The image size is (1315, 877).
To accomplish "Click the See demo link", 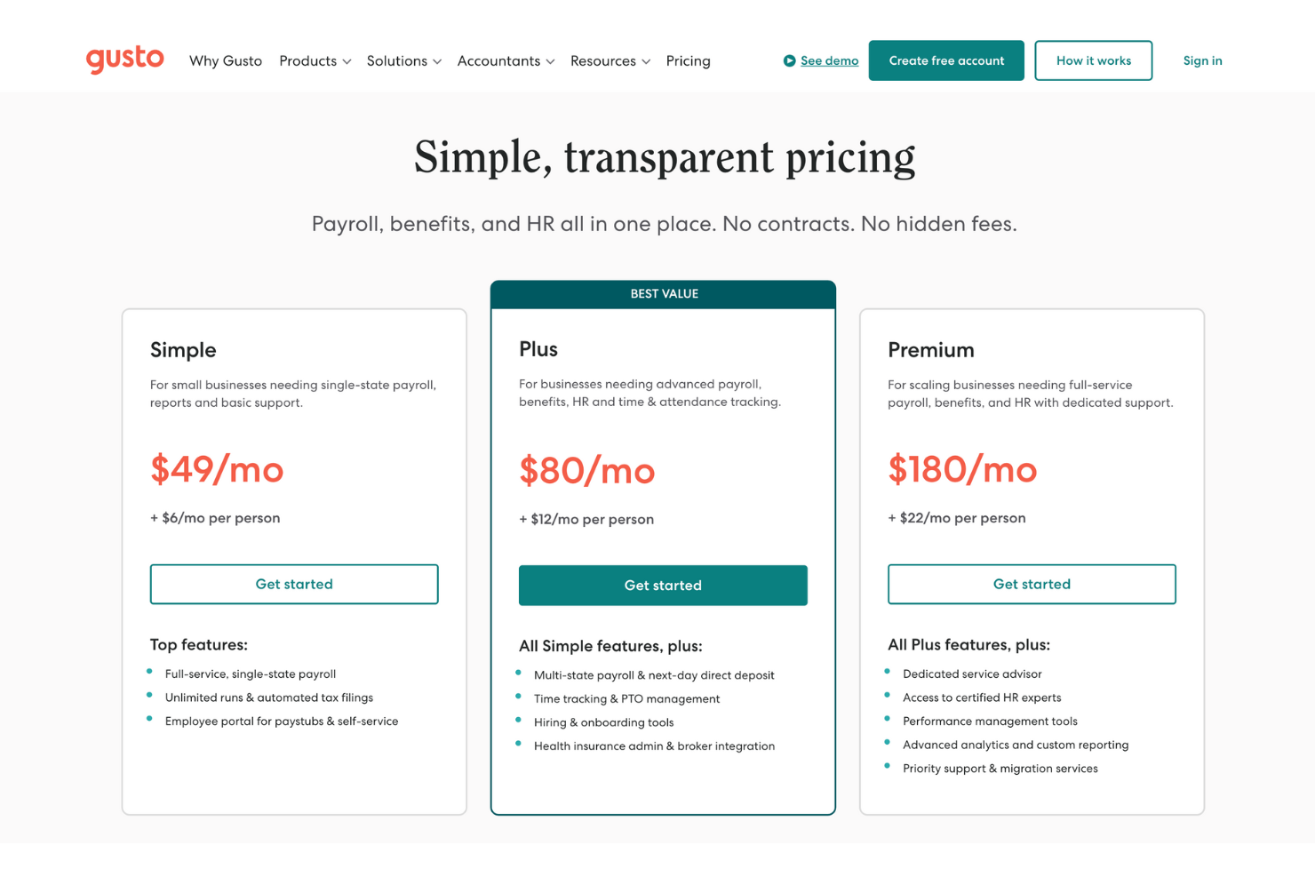I will pyautogui.click(x=829, y=60).
